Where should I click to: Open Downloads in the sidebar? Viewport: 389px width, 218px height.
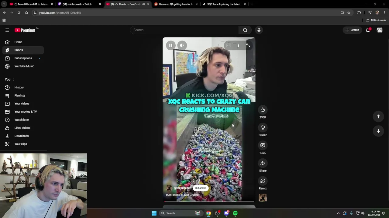click(23, 136)
